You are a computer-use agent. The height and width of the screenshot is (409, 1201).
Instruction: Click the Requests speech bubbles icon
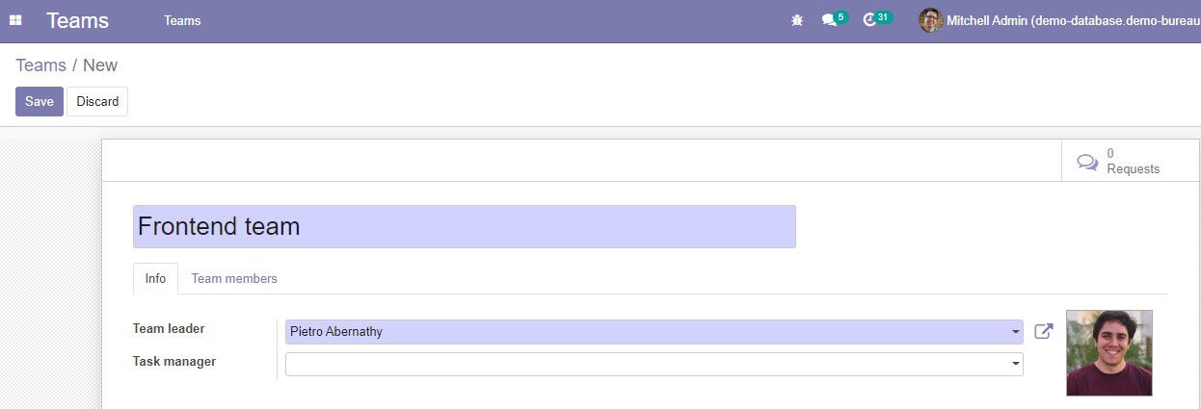(1087, 162)
